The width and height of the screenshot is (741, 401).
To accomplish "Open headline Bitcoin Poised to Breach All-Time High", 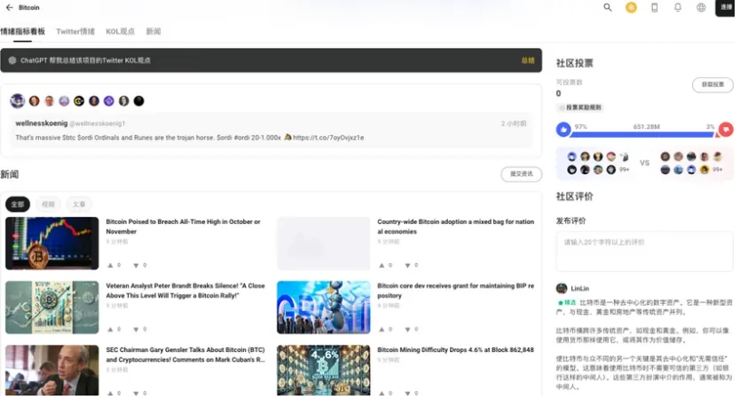I will (183, 227).
